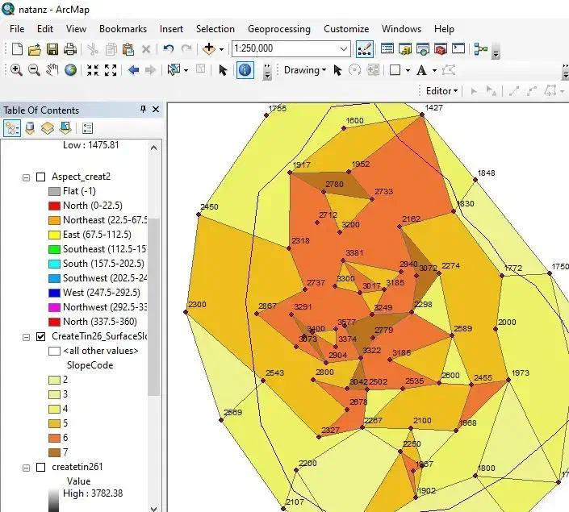The height and width of the screenshot is (512, 569).
Task: Open the map scale dropdown
Action: (x=345, y=49)
